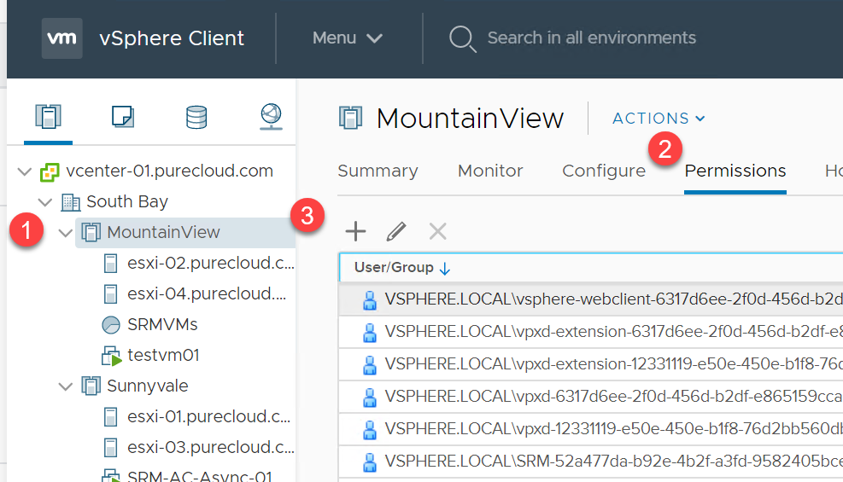Select testvm01 in the tree

pos(163,355)
